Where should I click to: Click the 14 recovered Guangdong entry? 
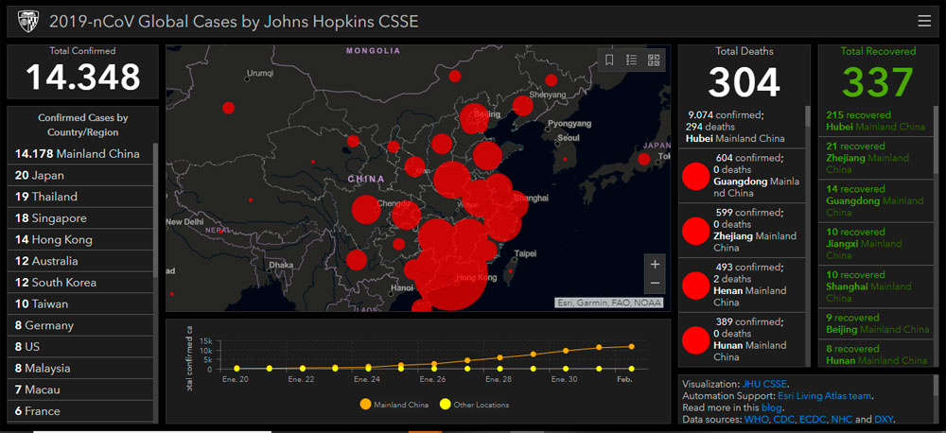click(873, 200)
